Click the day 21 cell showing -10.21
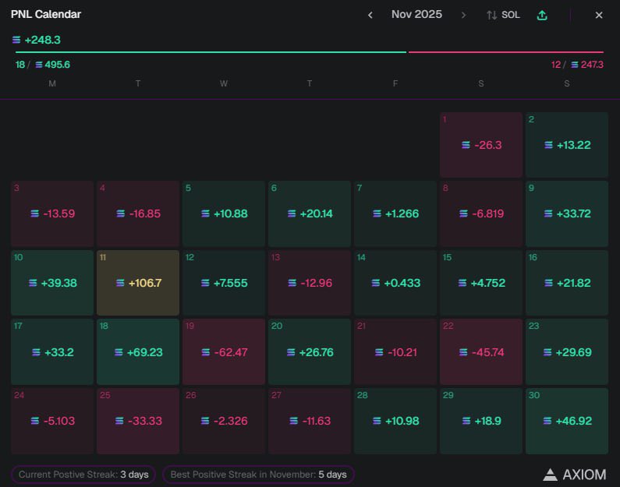 click(395, 352)
